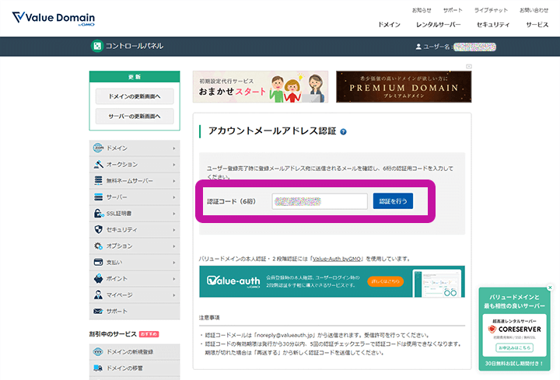Expand the サーバー sidebar menu

135,197
